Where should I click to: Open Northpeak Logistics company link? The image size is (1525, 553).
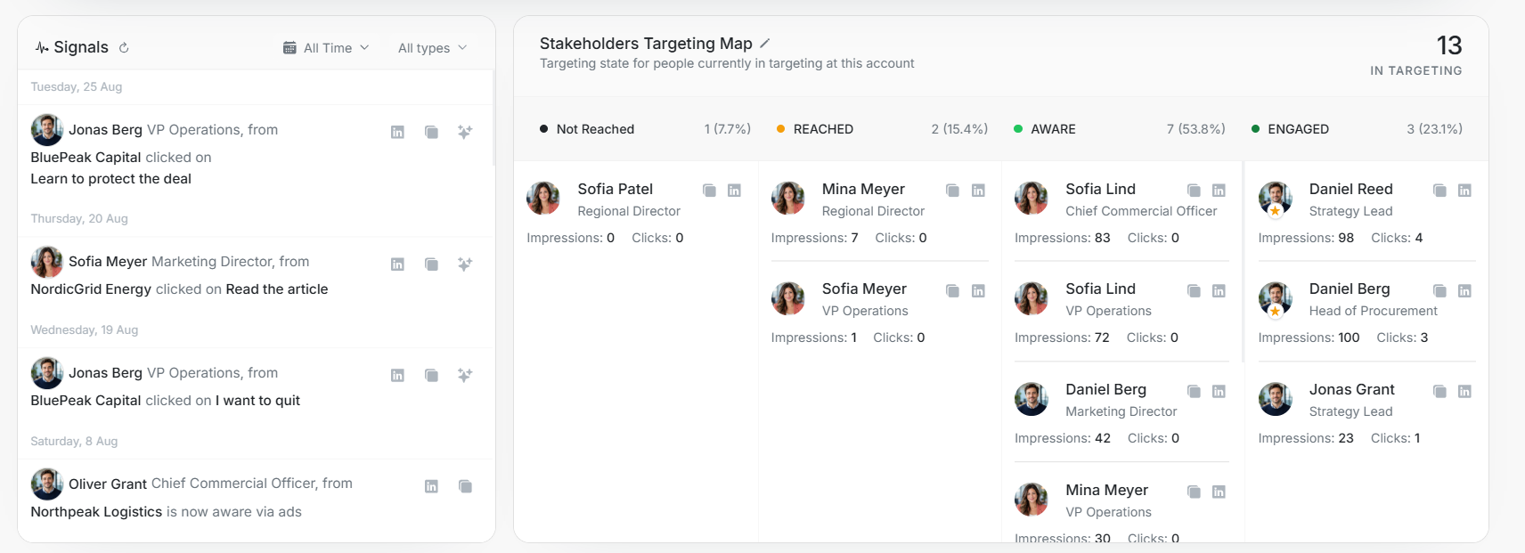(96, 512)
